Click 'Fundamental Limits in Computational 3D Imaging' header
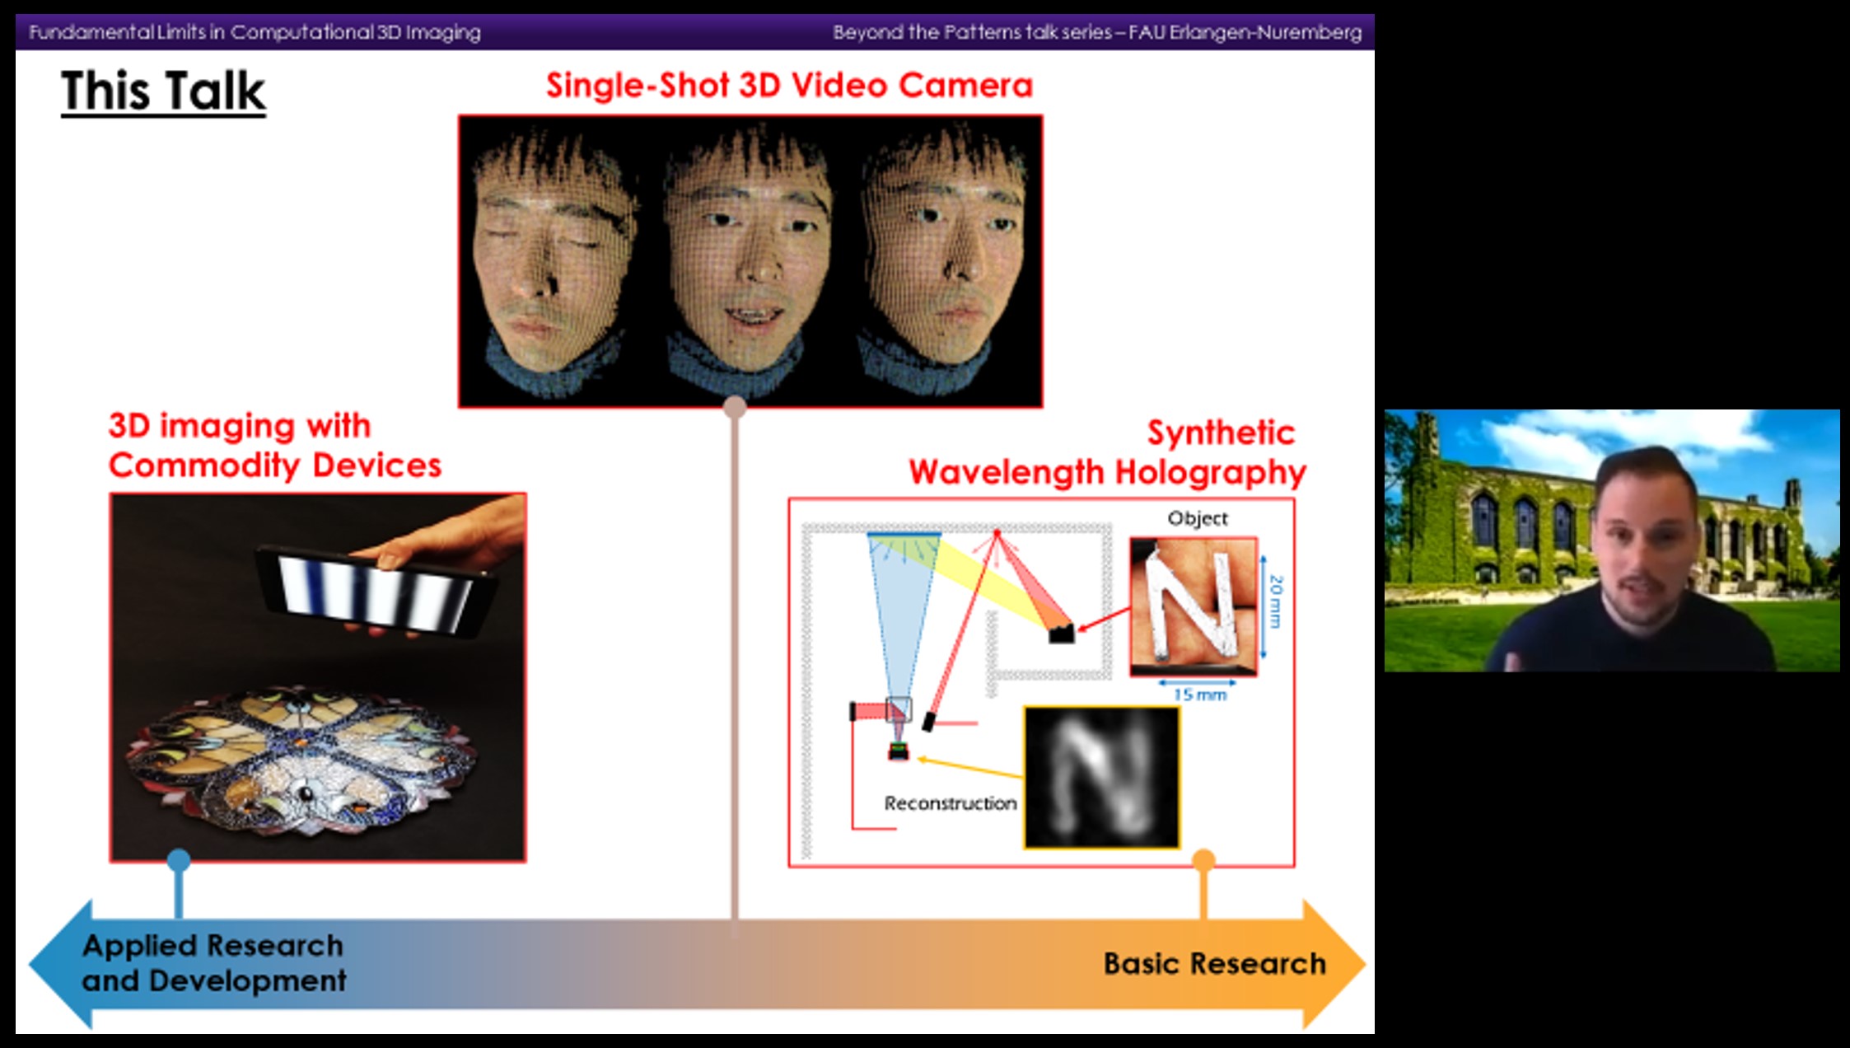Viewport: 1850px width, 1048px height. pyautogui.click(x=255, y=32)
